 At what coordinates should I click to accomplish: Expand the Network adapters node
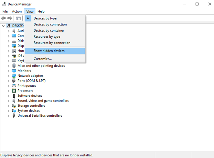click(x=9, y=76)
